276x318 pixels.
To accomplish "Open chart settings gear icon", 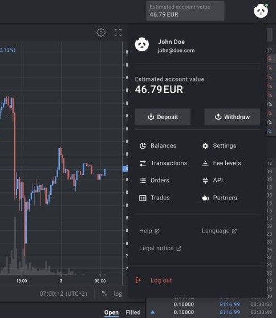I will [101, 32].
